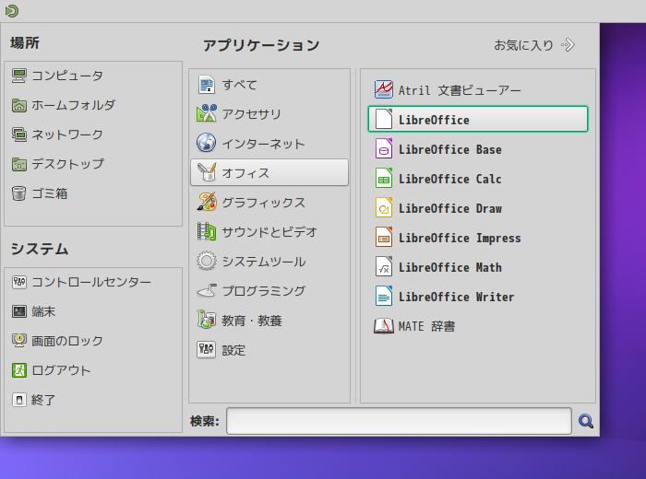Click the Lock Screen (画面のロック) icon
Image resolution: width=646 pixels, height=479 pixels.
pos(19,341)
